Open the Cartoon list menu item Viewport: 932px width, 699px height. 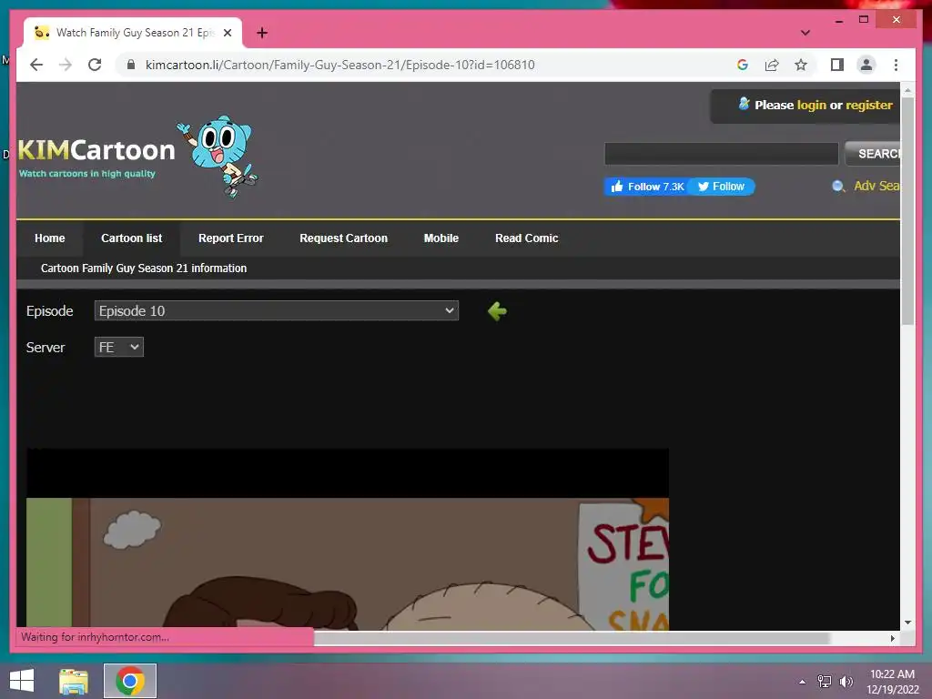point(131,238)
